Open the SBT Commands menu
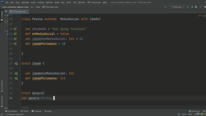 (x=94, y=2)
